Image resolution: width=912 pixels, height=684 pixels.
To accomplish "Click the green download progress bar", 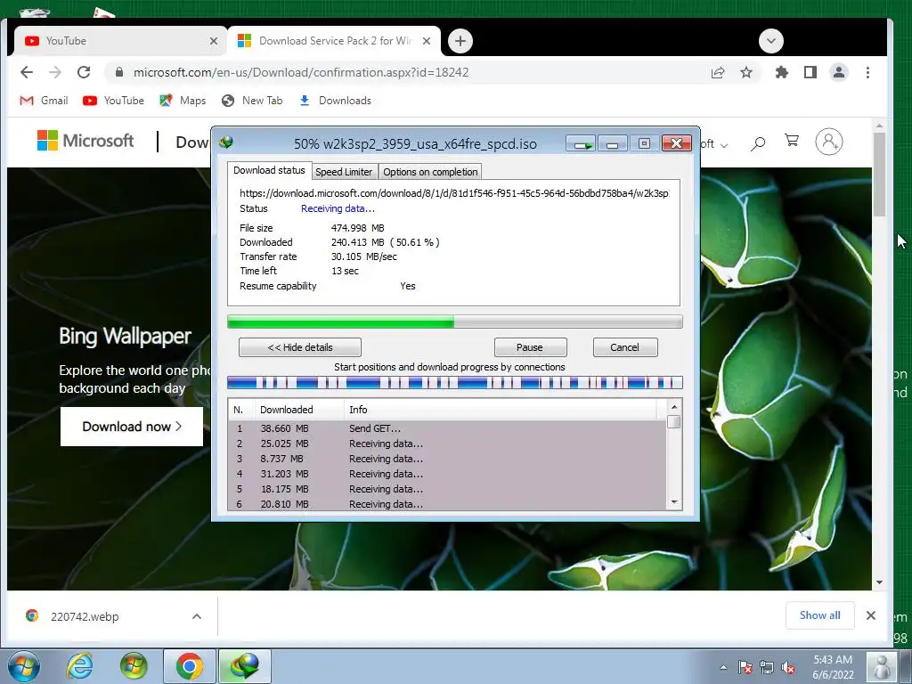I will [454, 322].
